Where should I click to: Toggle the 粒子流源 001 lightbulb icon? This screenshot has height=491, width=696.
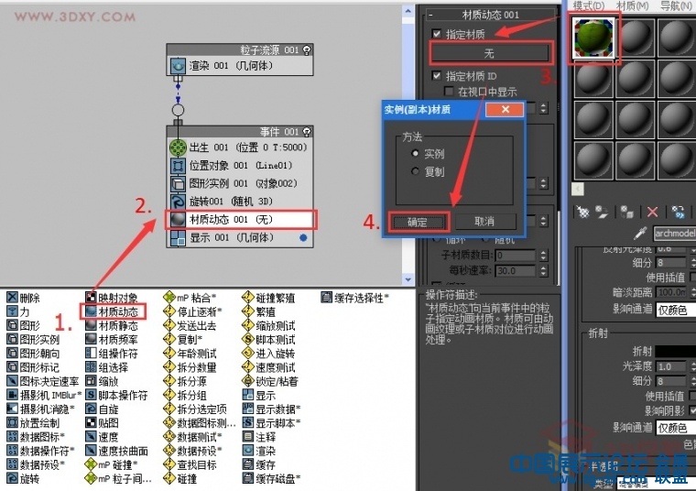pyautogui.click(x=306, y=49)
